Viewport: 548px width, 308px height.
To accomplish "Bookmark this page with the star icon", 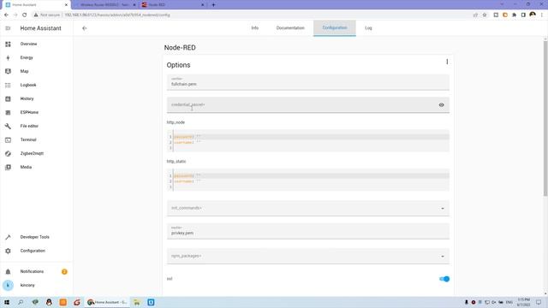I will point(485,15).
